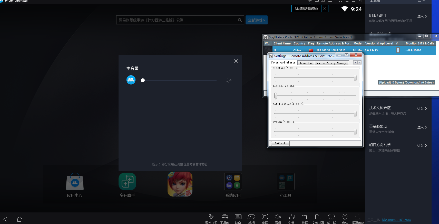The height and width of the screenshot is (224, 439).
Task: Dismiss the Mu酱福利请查收 notification
Action: 325,8
